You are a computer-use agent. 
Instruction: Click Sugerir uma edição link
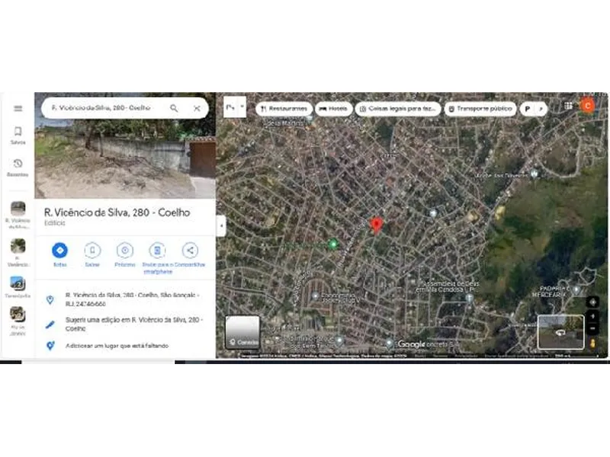pos(134,324)
